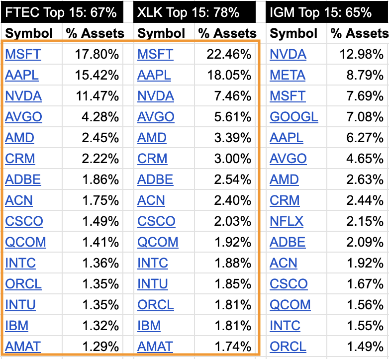This screenshot has height=359, width=389.
Task: Click AAPL link in XLK column
Action: 154,75
